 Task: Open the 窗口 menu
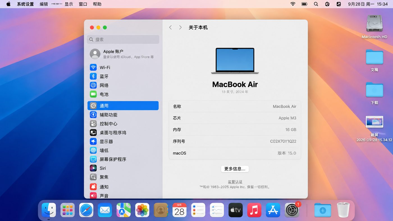coord(83,4)
